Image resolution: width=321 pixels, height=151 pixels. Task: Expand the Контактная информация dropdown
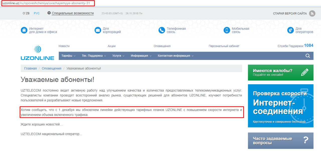(176, 56)
